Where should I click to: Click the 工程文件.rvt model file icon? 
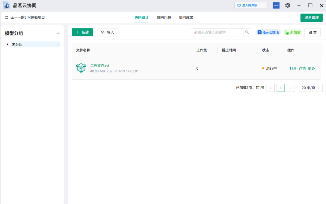(x=81, y=68)
